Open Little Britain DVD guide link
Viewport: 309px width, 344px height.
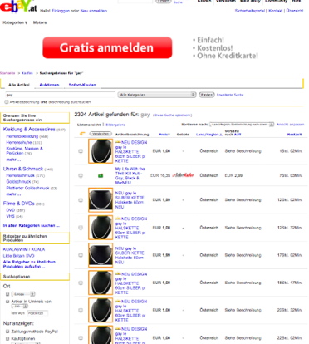click(18, 256)
